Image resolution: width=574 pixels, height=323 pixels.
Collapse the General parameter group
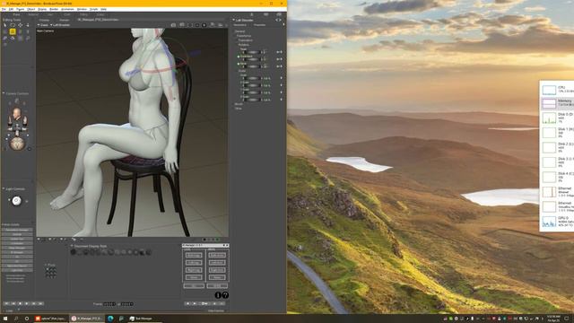pyautogui.click(x=239, y=31)
